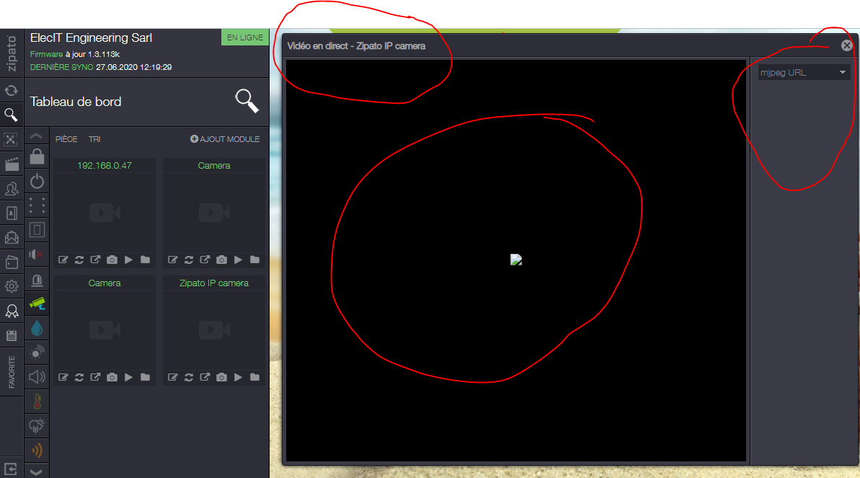
Task: Select the camera device-type filter icon
Action: 37,303
